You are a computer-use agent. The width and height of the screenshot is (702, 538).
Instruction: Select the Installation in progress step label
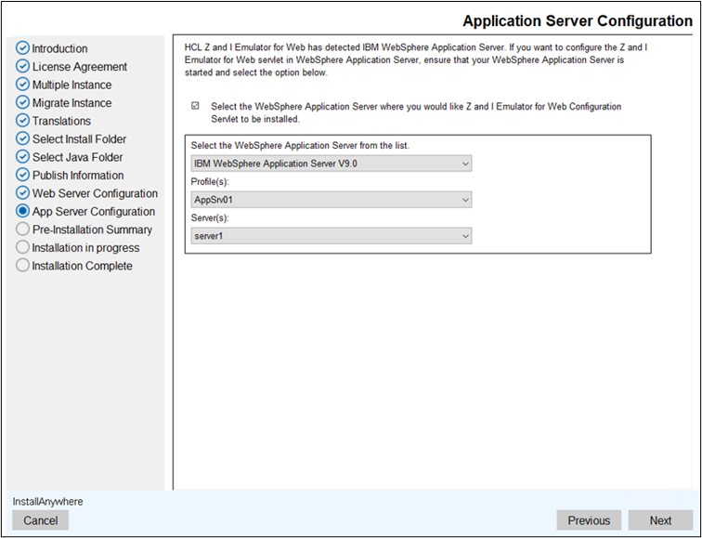pos(85,248)
